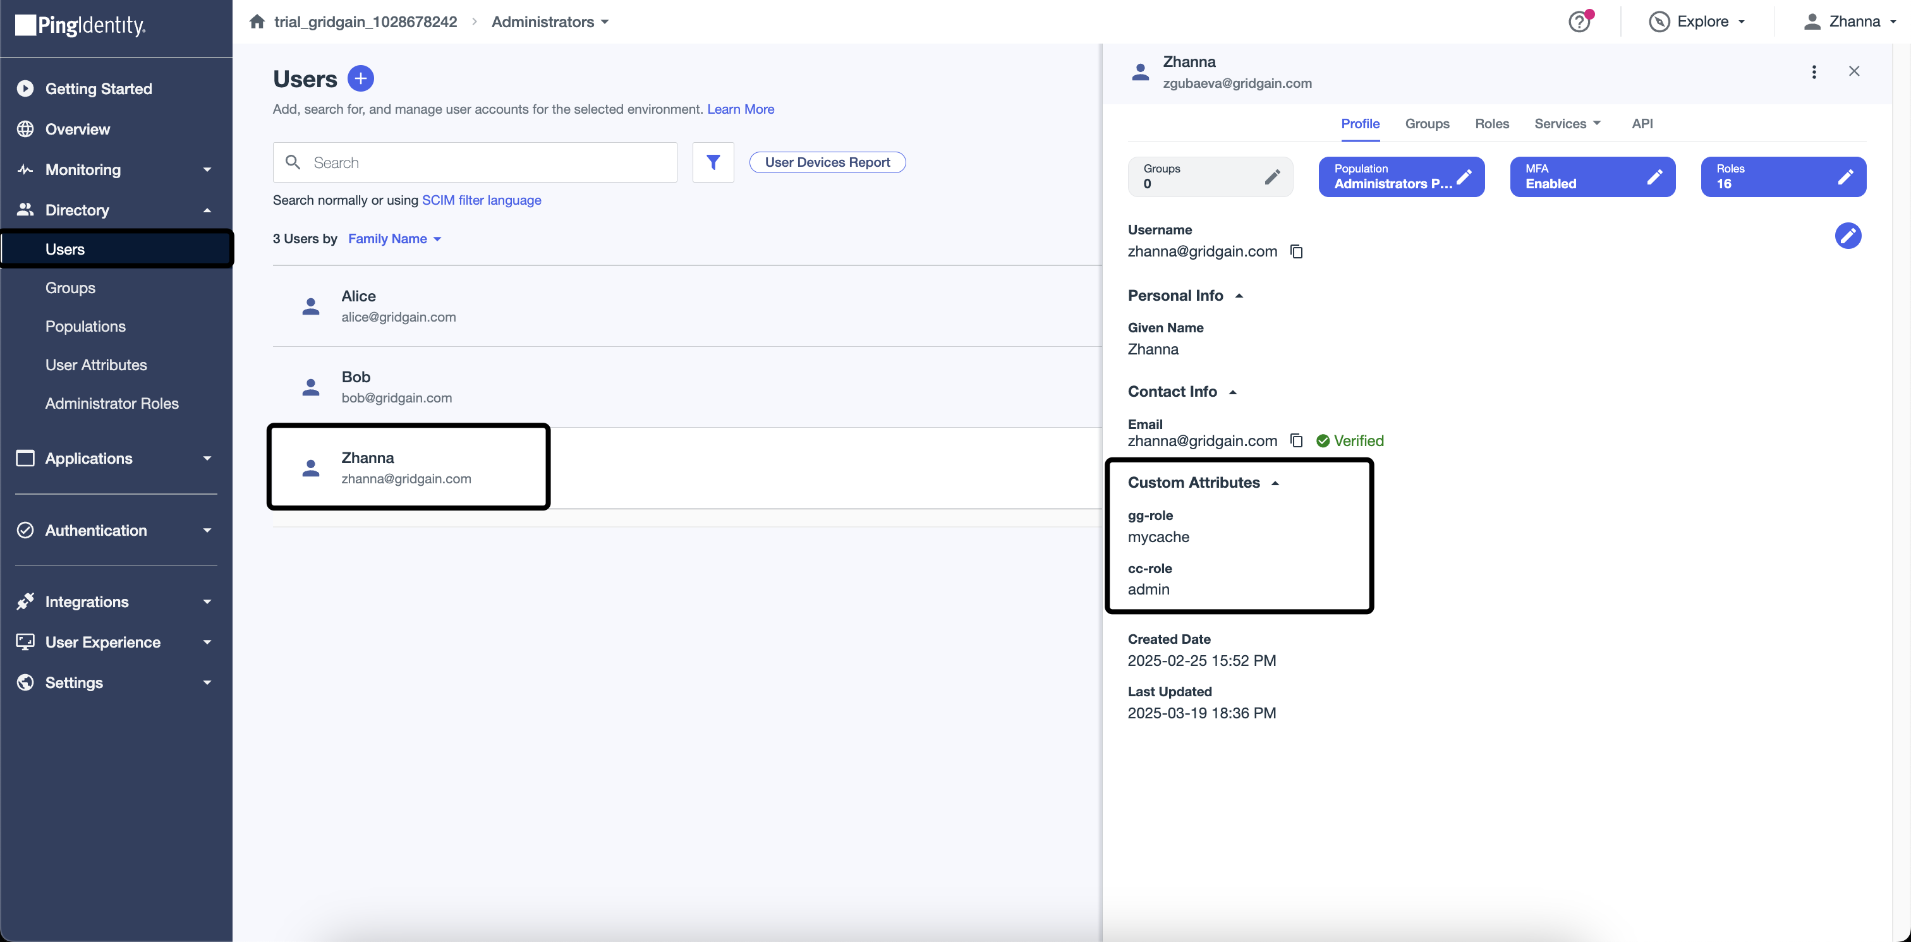Open the Services tab dropdown
1911x942 pixels.
tap(1567, 124)
